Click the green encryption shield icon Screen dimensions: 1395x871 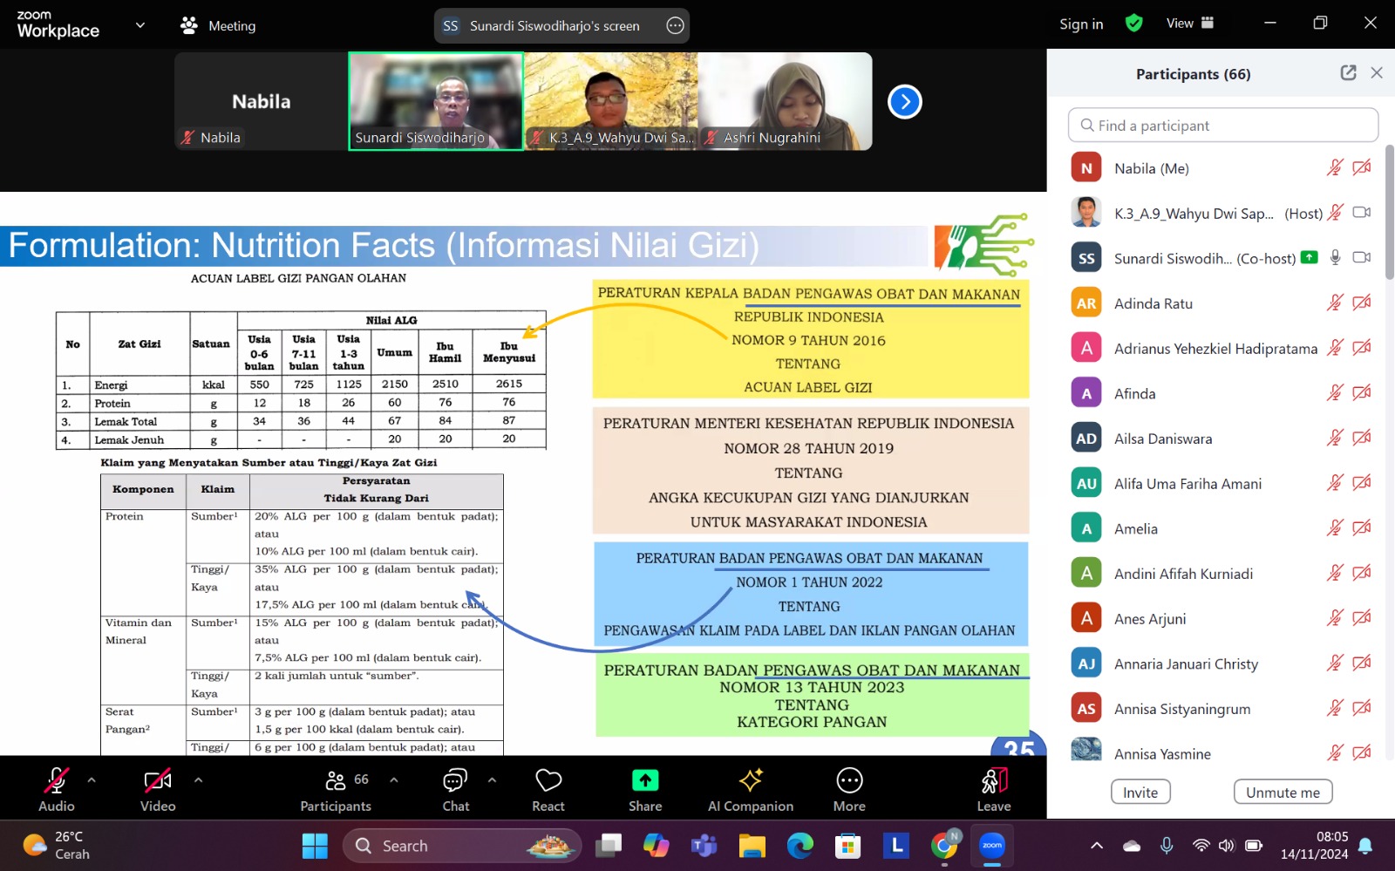[1133, 24]
